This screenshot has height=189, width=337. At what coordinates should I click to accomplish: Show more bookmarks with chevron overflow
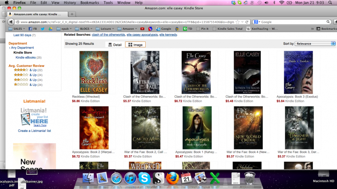pyautogui.click(x=312, y=29)
